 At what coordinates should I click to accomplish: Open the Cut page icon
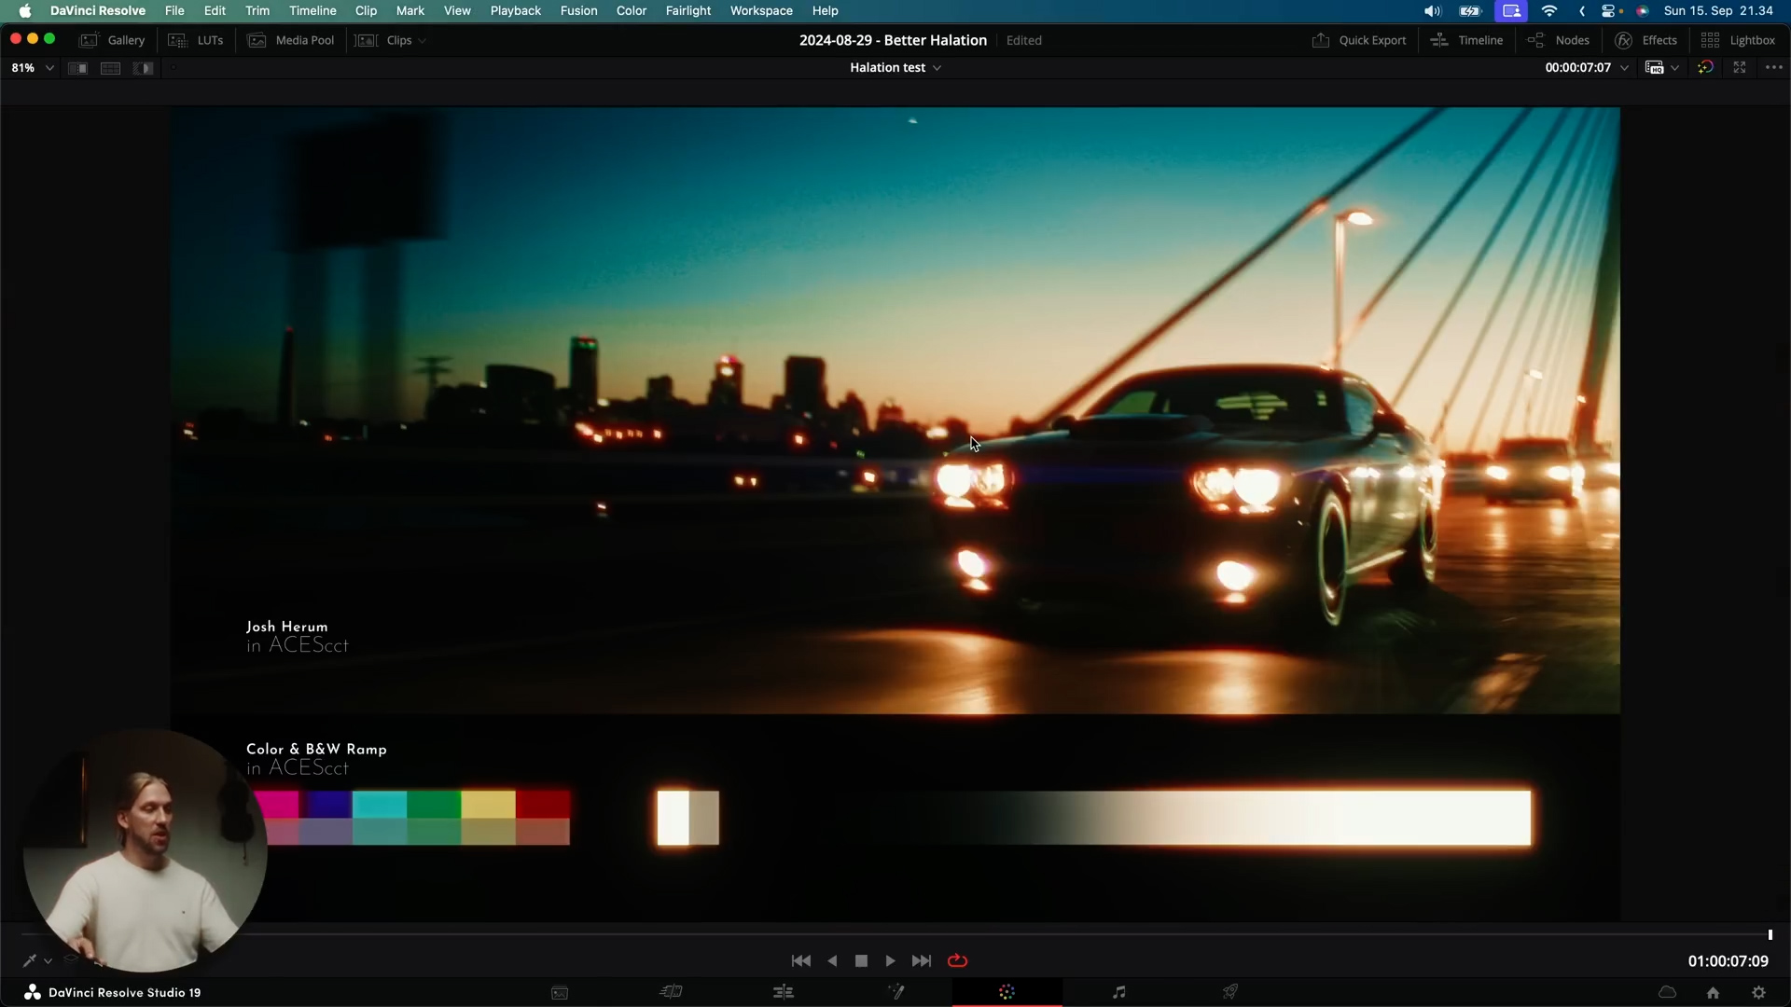(x=672, y=992)
